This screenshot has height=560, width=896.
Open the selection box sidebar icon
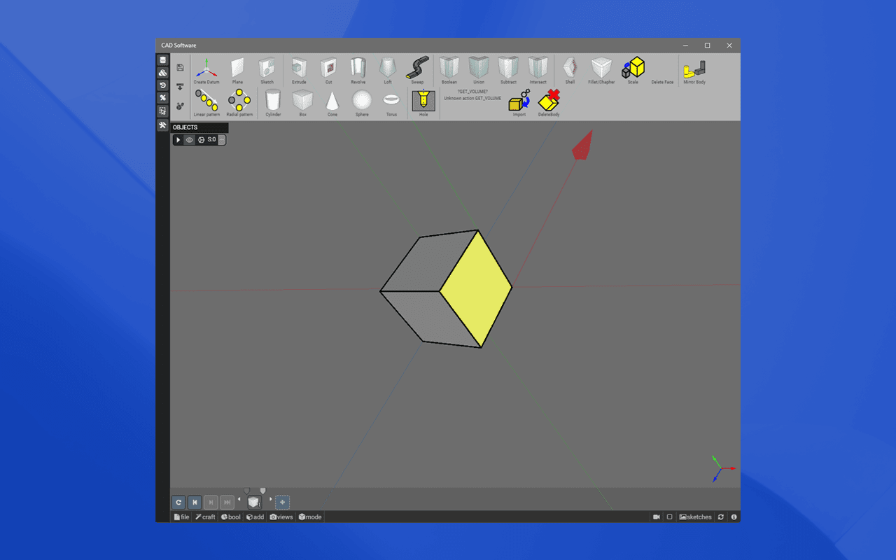tap(162, 111)
